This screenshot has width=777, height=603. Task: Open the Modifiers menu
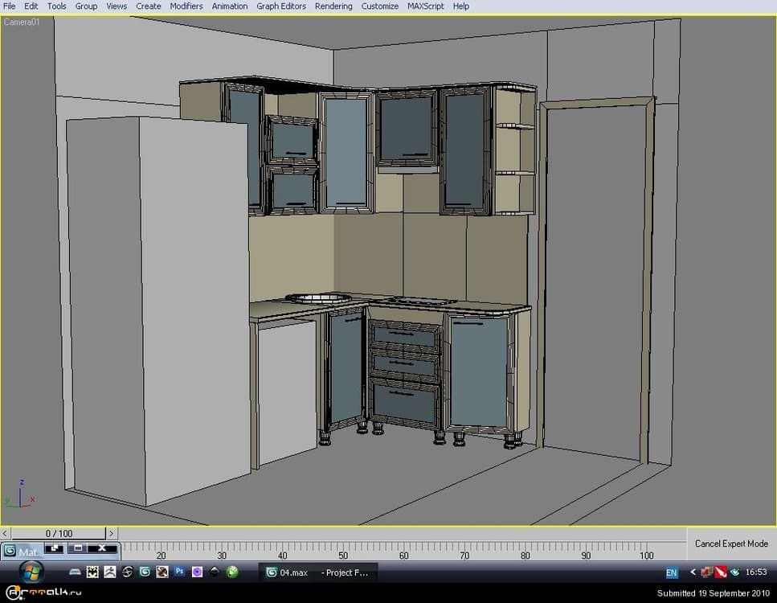click(186, 6)
